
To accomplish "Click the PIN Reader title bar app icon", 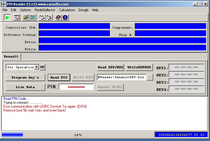I will [x=4, y=4].
